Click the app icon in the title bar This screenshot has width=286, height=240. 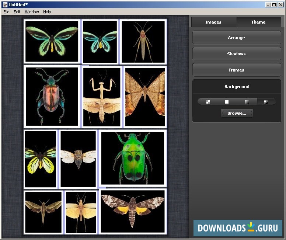(x=5, y=4)
